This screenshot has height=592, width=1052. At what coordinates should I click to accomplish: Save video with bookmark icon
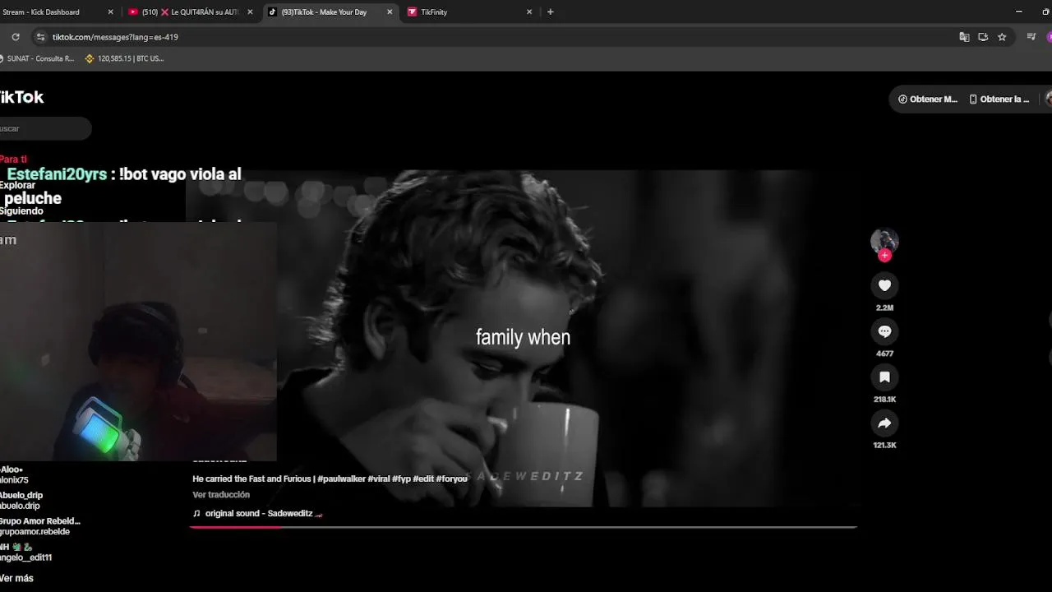click(884, 377)
